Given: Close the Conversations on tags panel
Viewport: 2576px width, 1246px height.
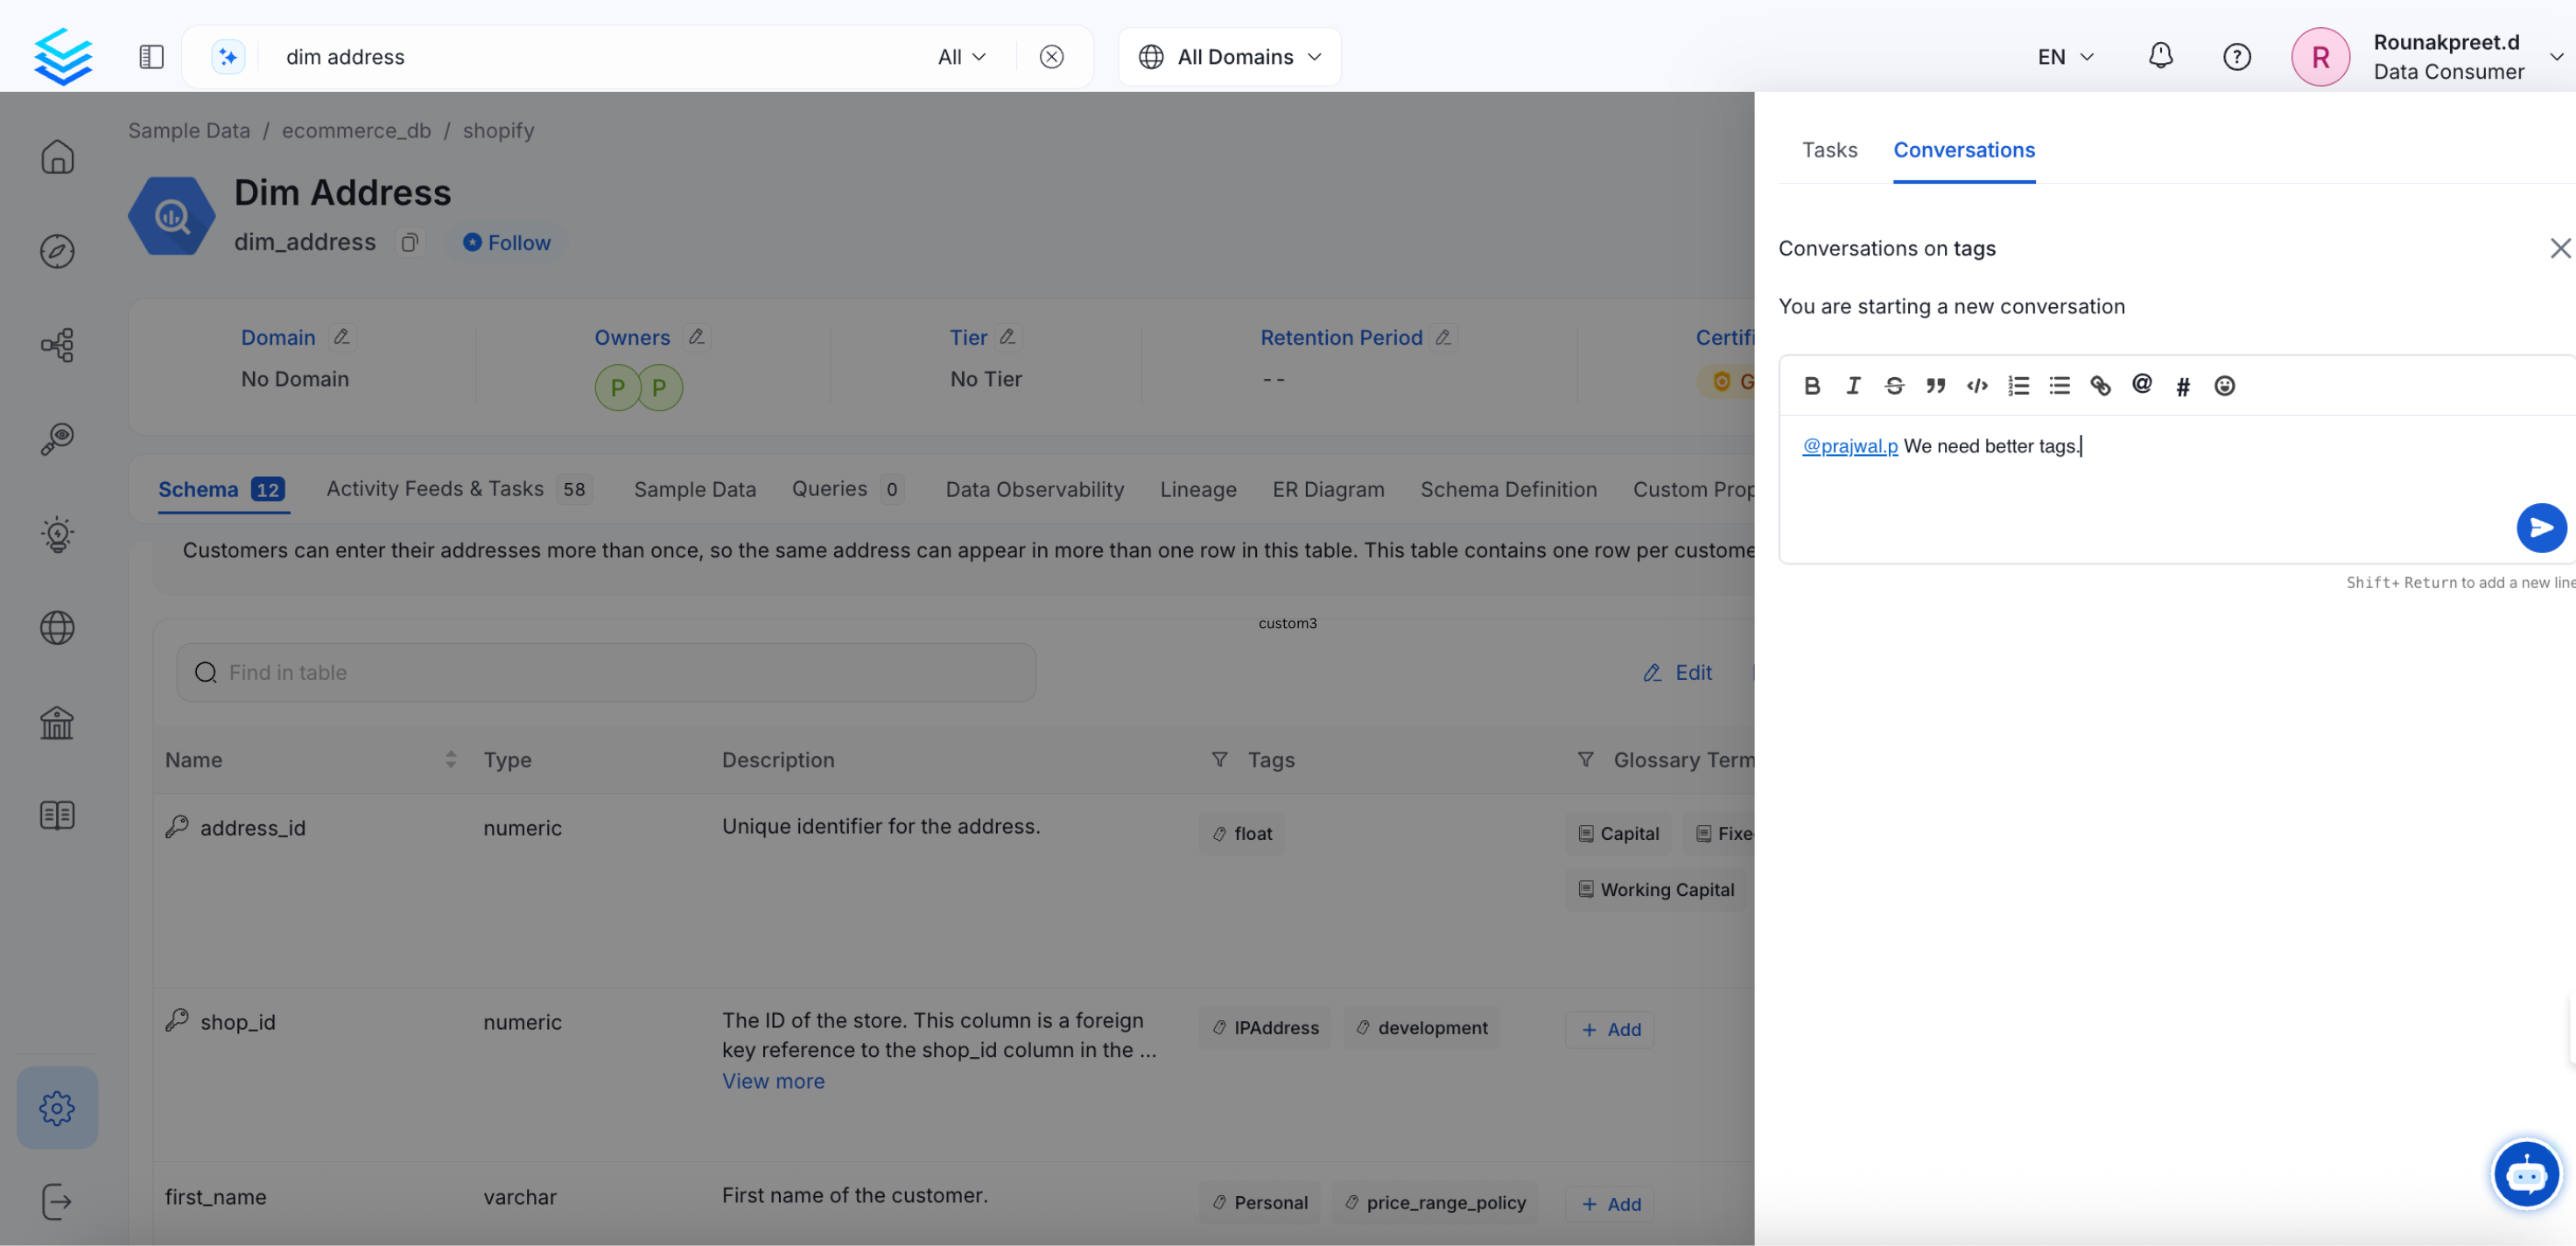Looking at the screenshot, I should pyautogui.click(x=2559, y=248).
